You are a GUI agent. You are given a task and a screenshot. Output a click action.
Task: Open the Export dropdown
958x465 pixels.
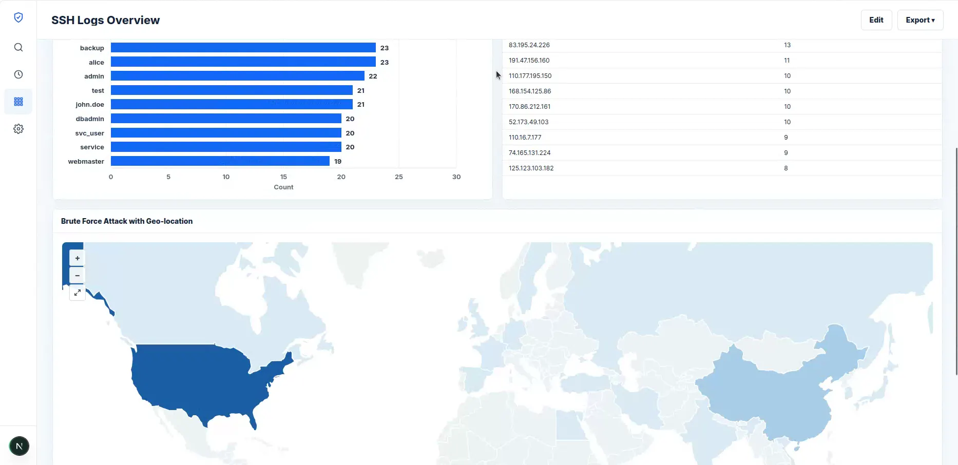(920, 20)
